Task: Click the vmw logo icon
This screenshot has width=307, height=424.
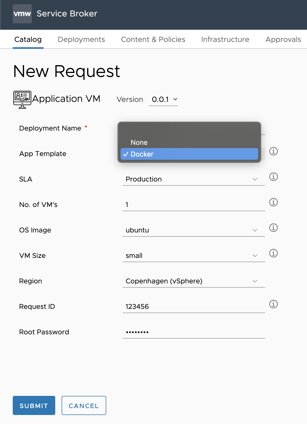Action: (22, 14)
